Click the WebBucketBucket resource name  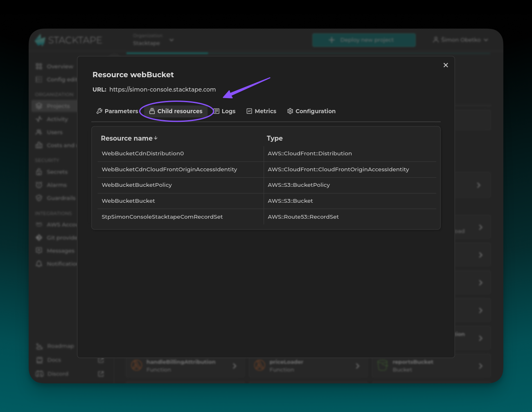point(128,201)
